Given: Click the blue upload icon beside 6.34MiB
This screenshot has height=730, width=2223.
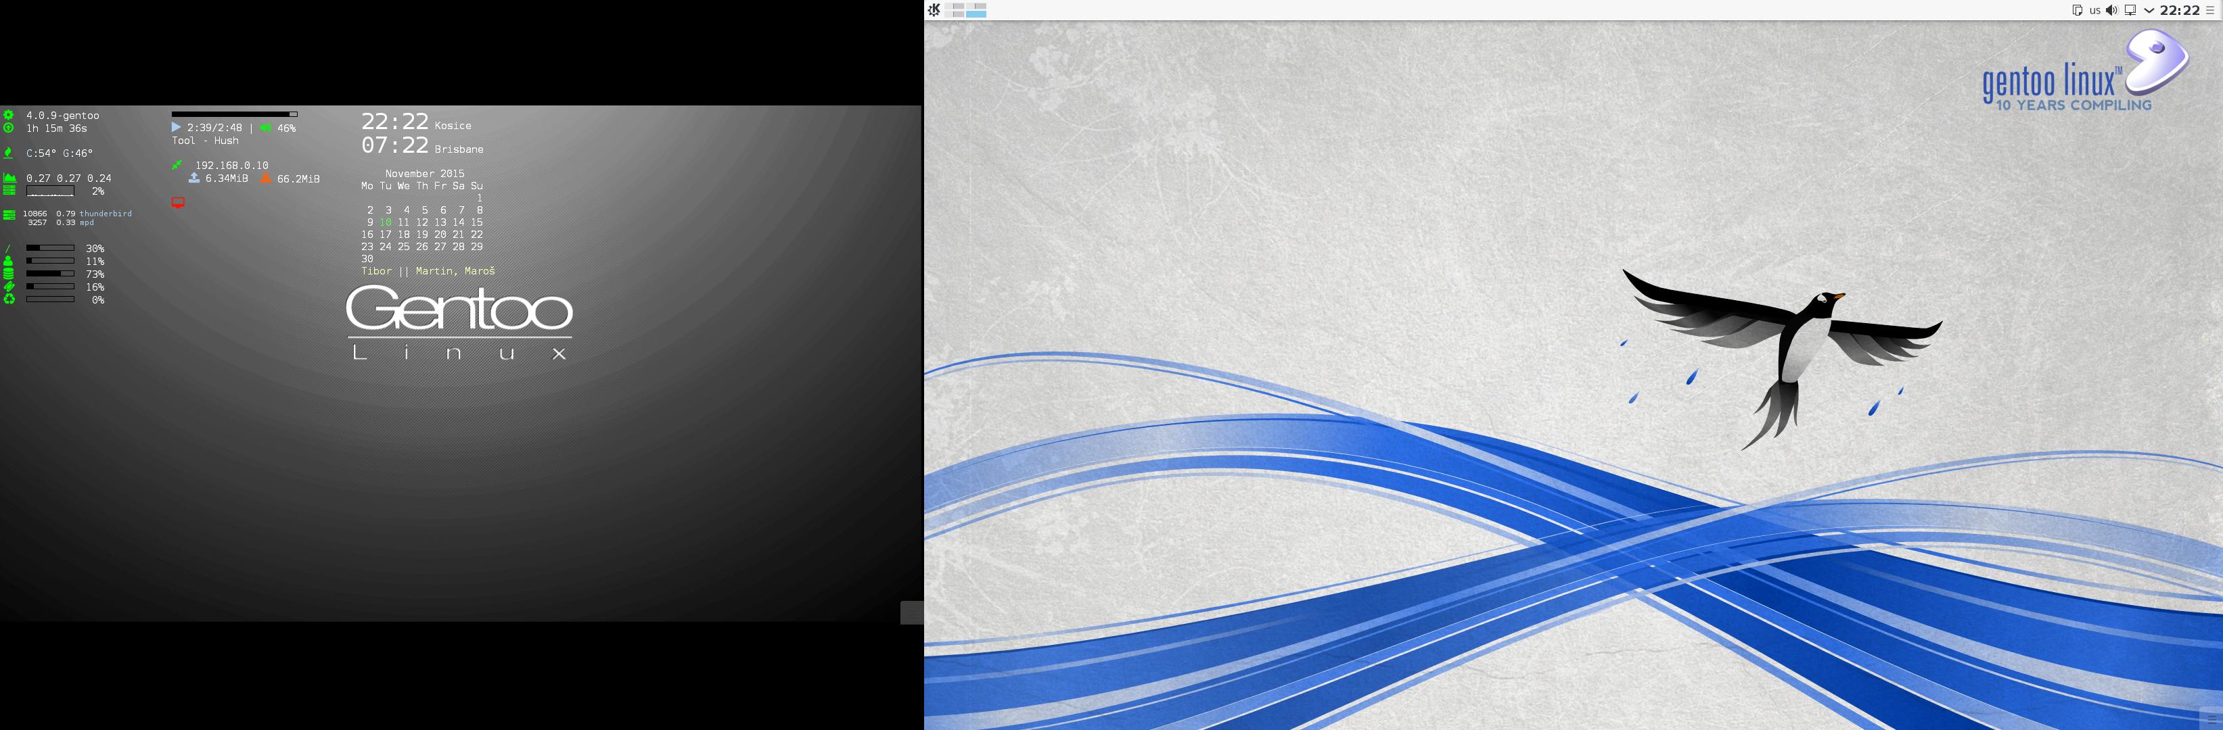Looking at the screenshot, I should (194, 178).
